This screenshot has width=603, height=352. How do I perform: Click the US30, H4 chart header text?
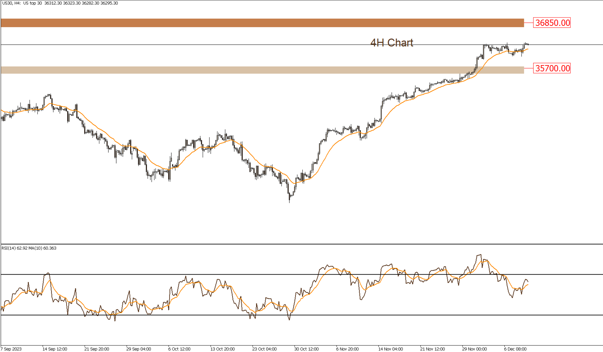pos(60,3)
